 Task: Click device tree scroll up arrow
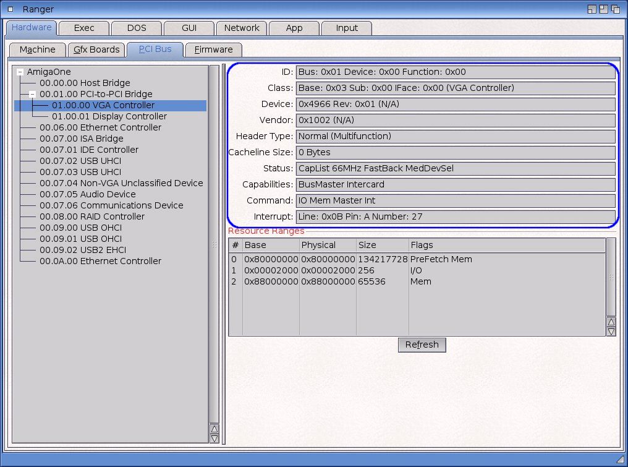[x=214, y=429]
